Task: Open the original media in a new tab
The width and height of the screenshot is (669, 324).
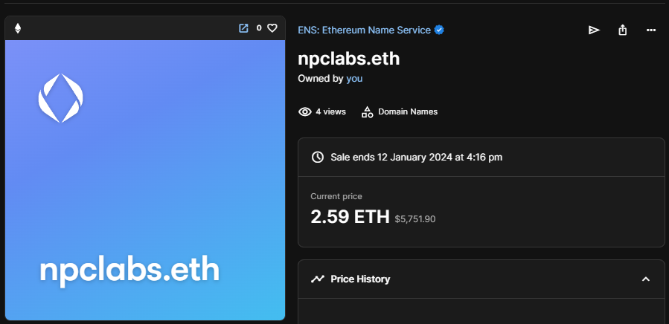Action: click(x=243, y=28)
